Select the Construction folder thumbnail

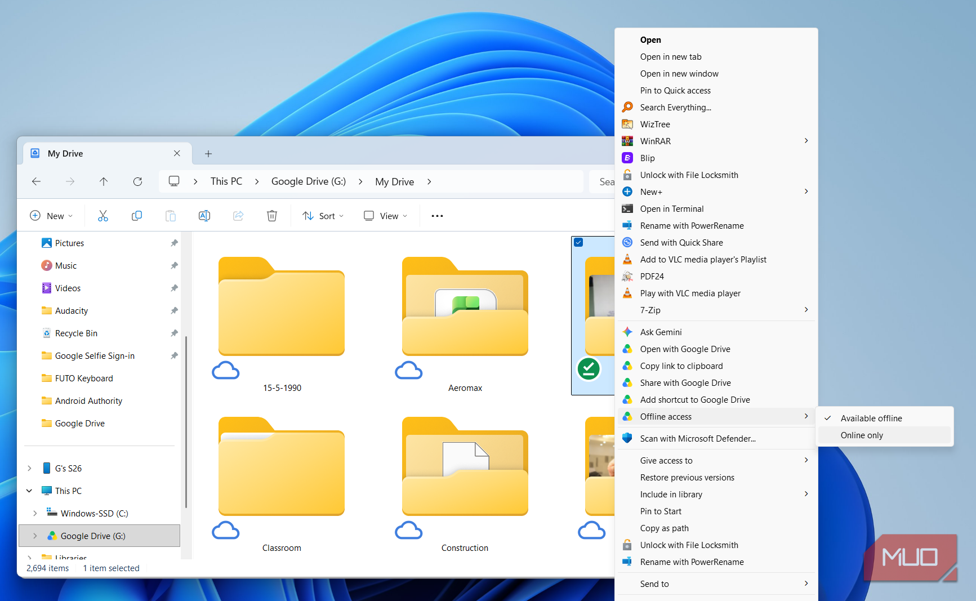click(465, 466)
